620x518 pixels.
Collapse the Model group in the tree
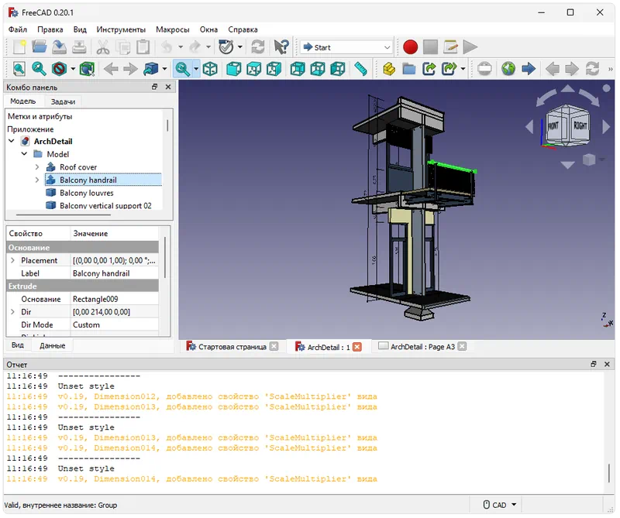[24, 154]
